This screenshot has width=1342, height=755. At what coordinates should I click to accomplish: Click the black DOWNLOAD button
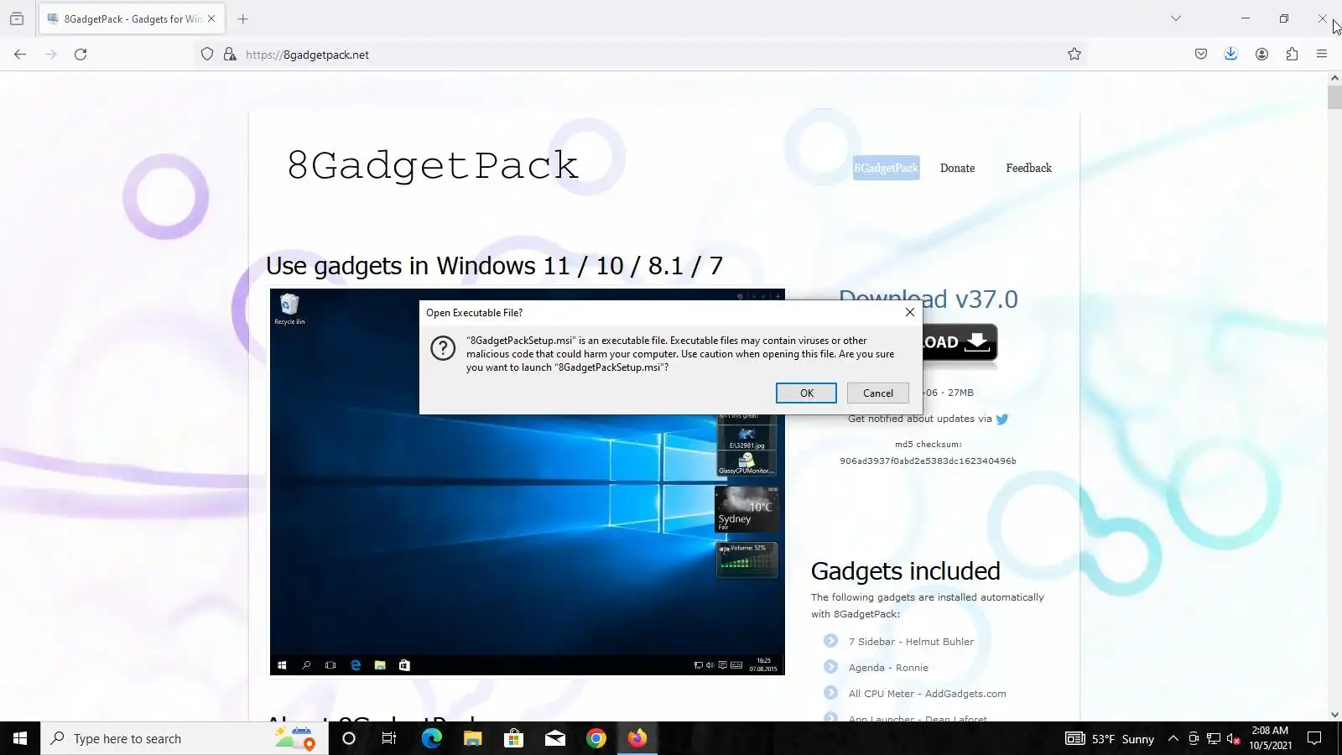960,342
